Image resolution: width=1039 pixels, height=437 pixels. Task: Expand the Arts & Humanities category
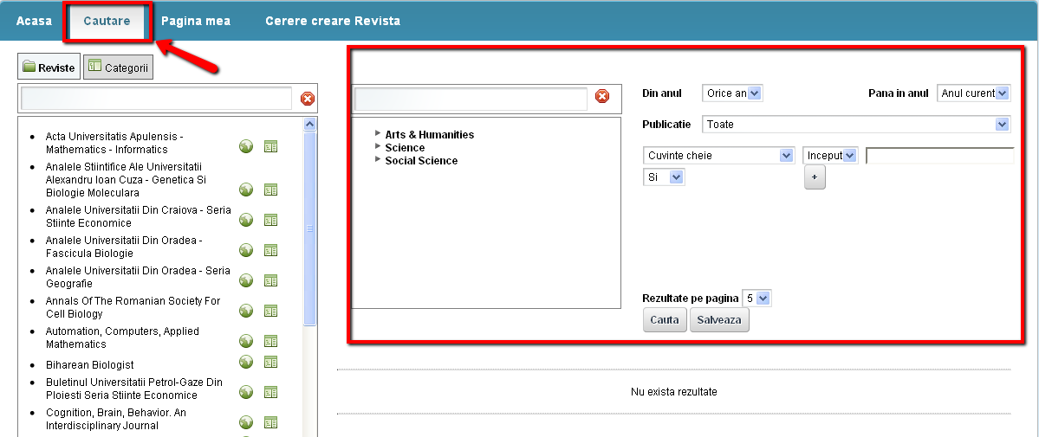click(x=379, y=133)
